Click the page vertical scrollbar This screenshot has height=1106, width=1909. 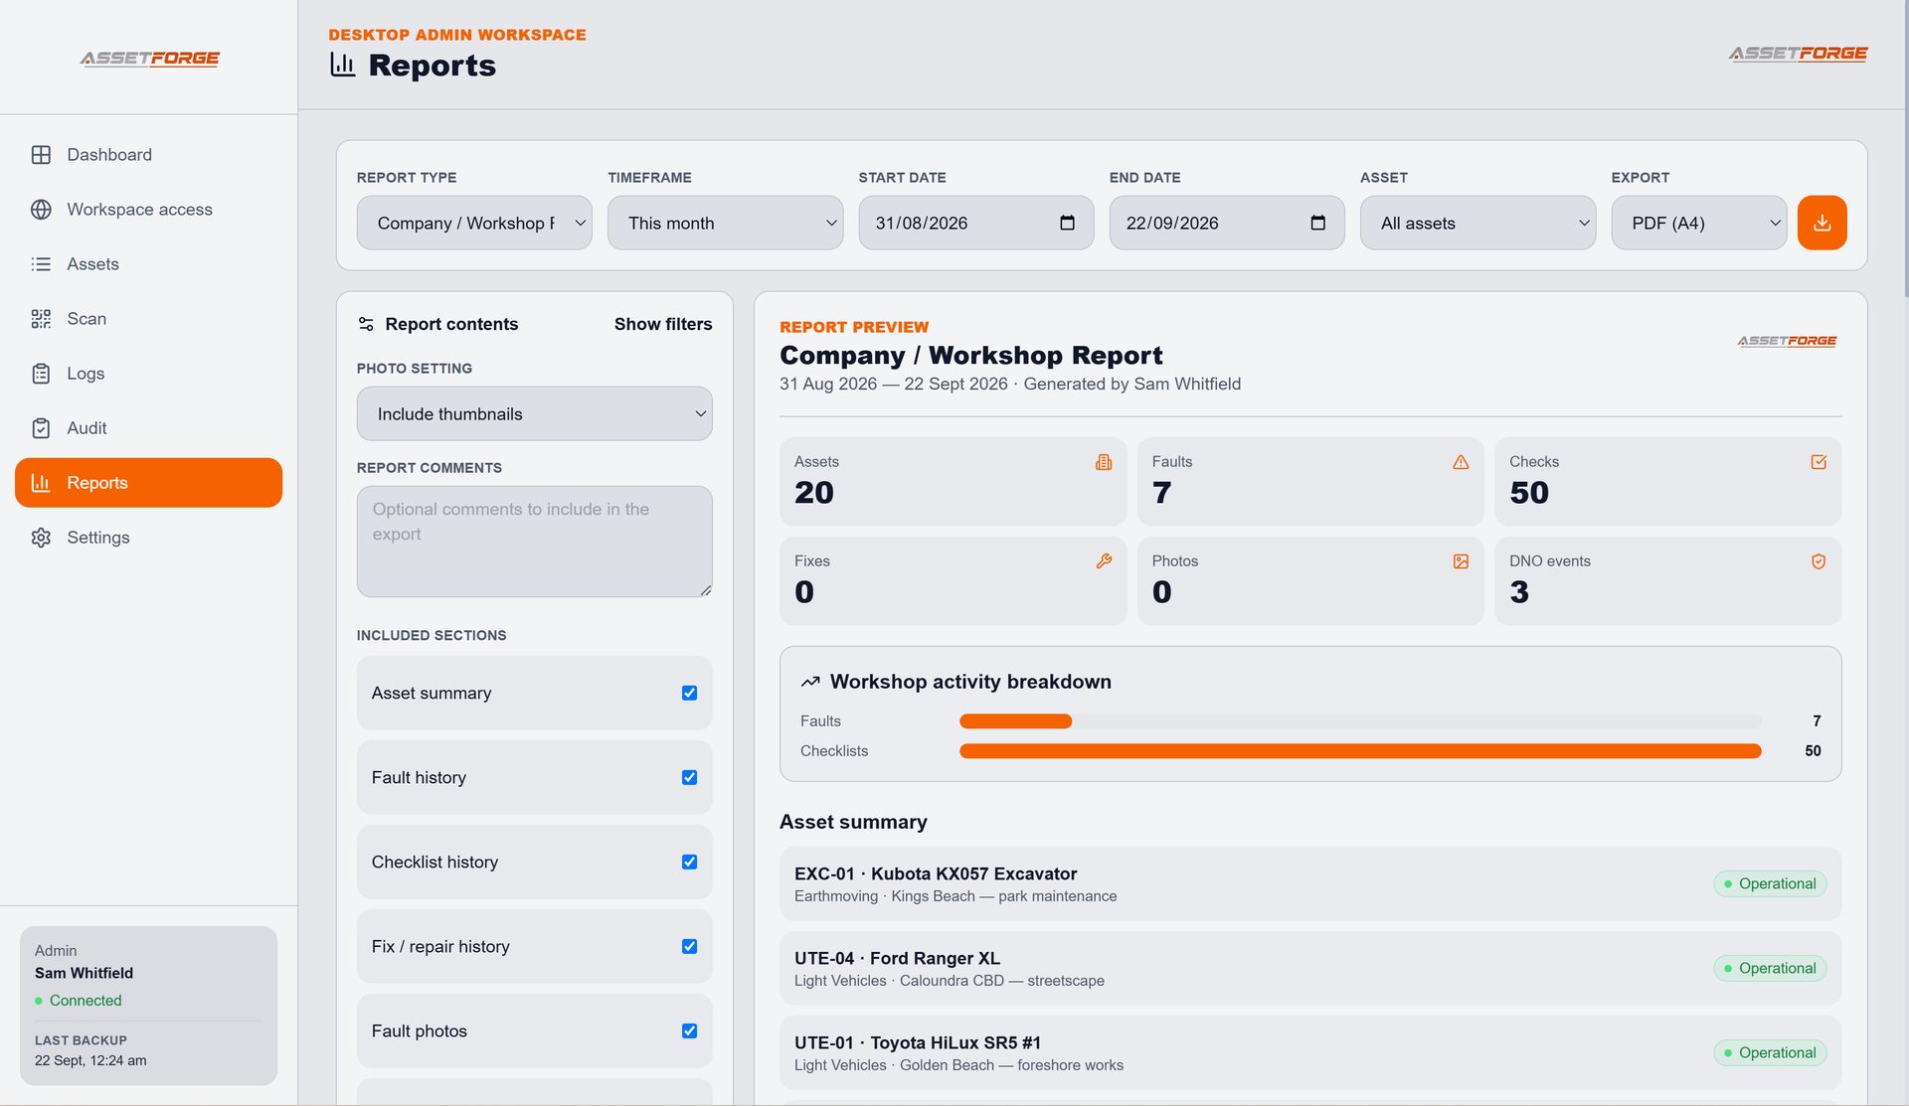tap(1904, 149)
